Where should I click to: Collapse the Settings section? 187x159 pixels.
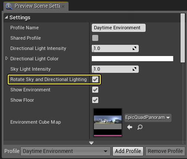tap(6, 17)
